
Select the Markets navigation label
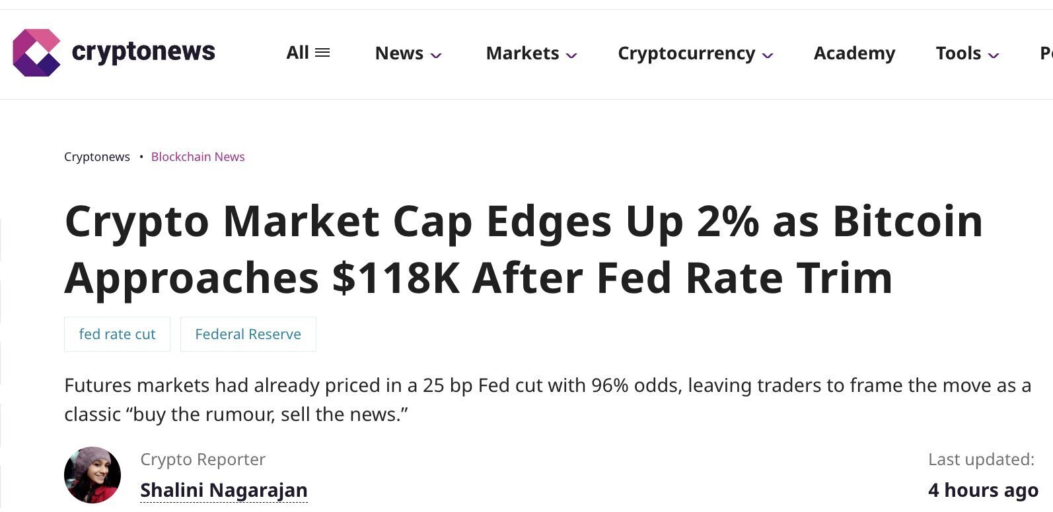pos(523,53)
